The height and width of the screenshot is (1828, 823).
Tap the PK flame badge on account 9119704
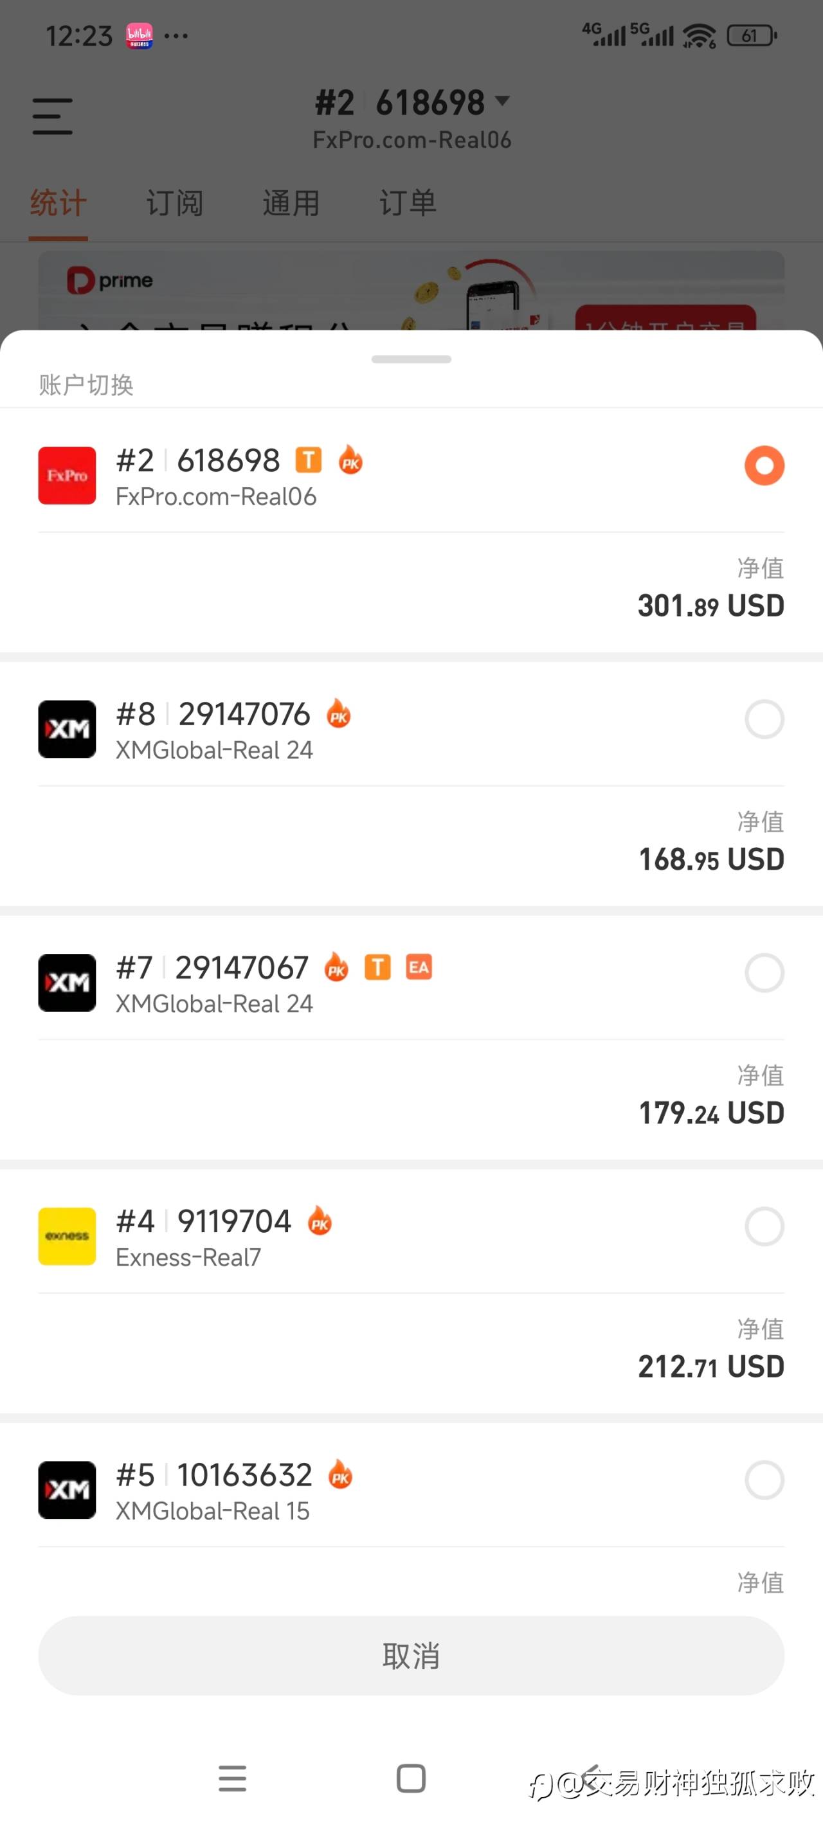coord(320,1221)
